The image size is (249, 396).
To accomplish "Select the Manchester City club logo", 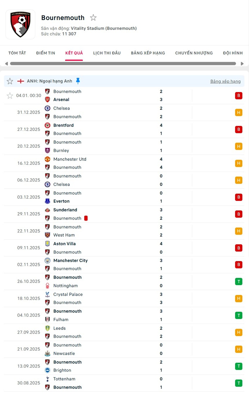I will [x=47, y=260].
